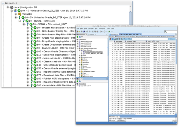Expand the '60 - Create Hive staging table' task

(28, 38)
